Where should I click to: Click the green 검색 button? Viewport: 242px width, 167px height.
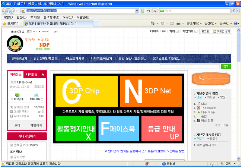point(226,66)
